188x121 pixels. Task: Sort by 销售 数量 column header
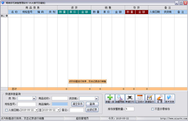point(96,12)
